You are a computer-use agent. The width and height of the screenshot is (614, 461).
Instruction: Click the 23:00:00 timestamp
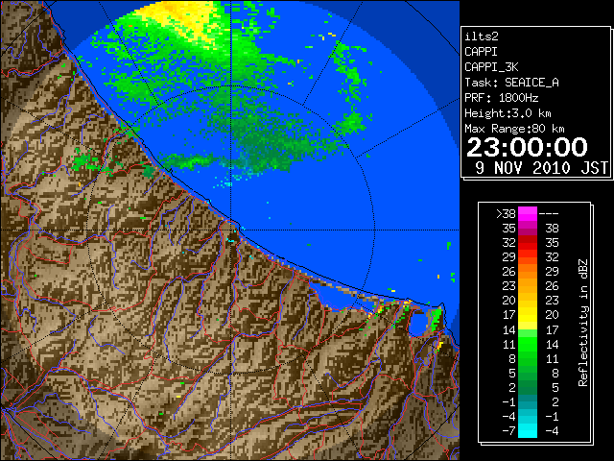(527, 147)
